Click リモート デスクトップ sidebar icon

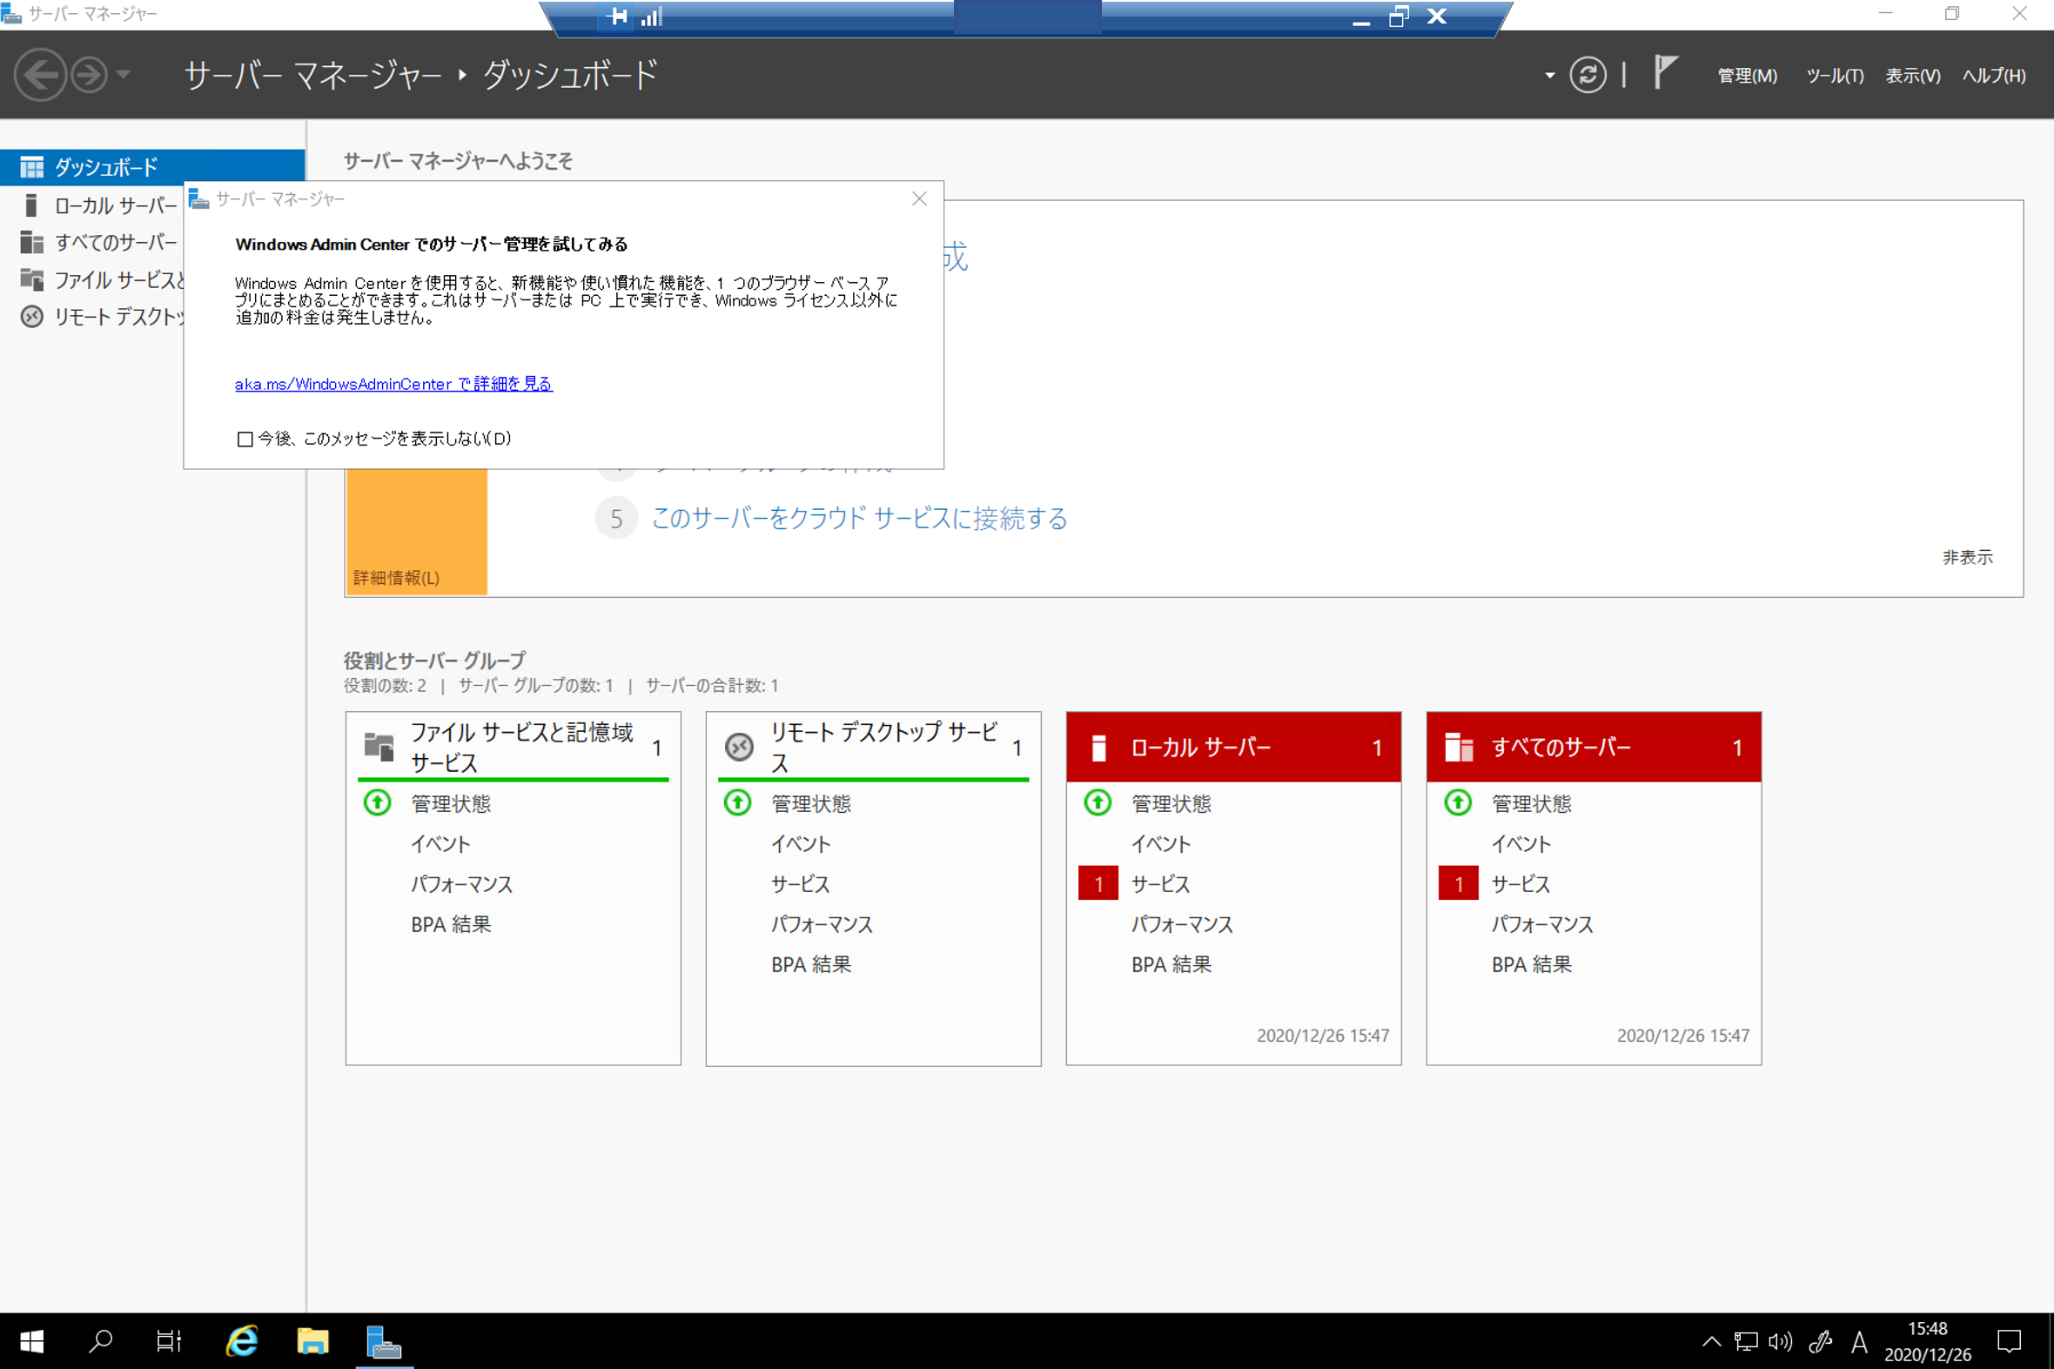[x=31, y=316]
